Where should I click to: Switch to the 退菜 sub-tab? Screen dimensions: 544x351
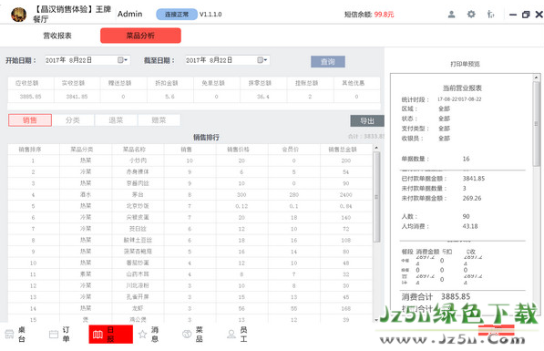[x=116, y=120]
